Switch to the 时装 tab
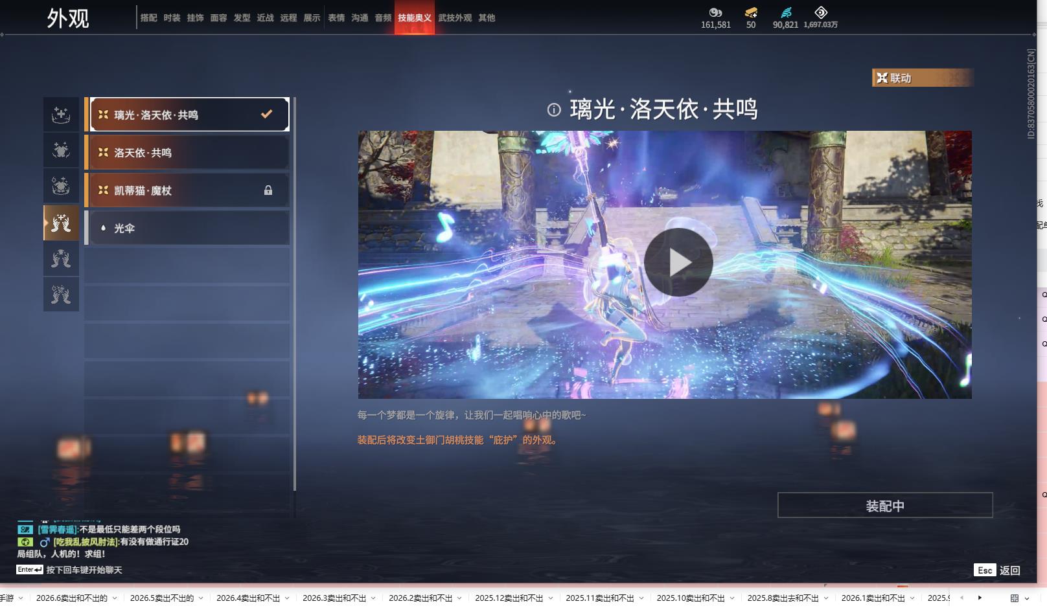The width and height of the screenshot is (1047, 608). (172, 18)
